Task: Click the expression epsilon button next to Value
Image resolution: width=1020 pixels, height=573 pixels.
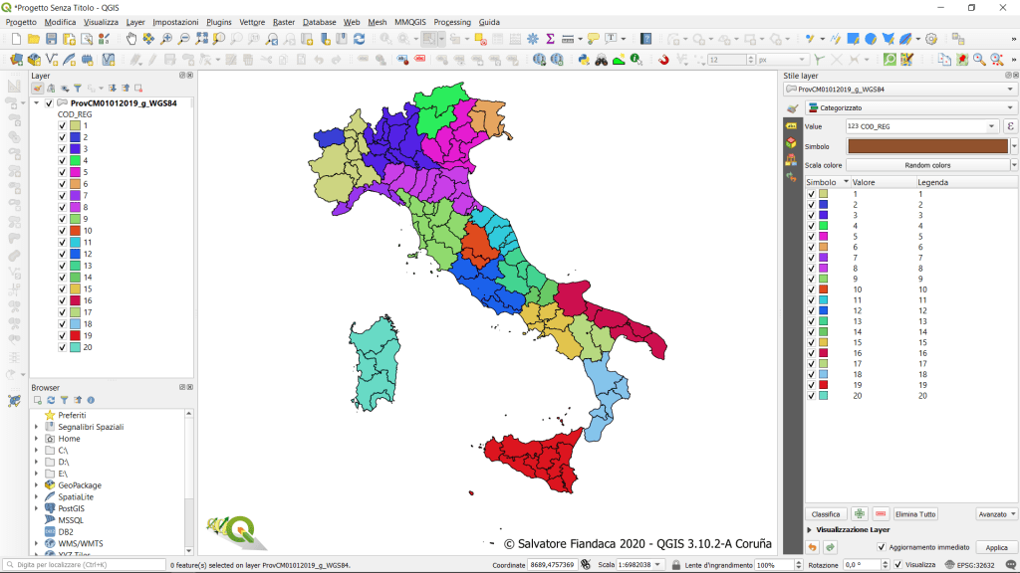Action: pyautogui.click(x=1010, y=126)
